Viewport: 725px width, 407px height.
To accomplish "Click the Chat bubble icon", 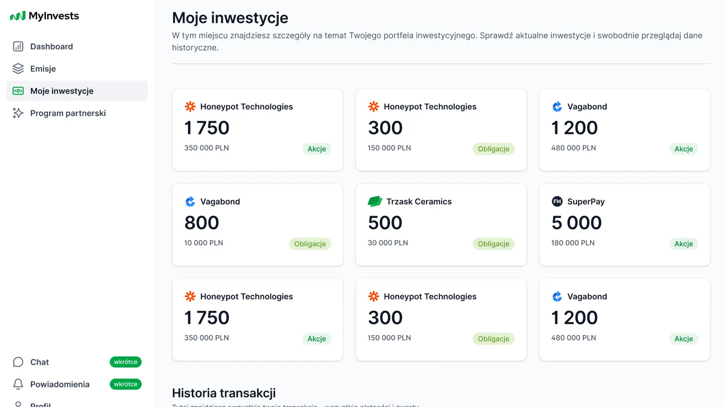I will tap(17, 362).
